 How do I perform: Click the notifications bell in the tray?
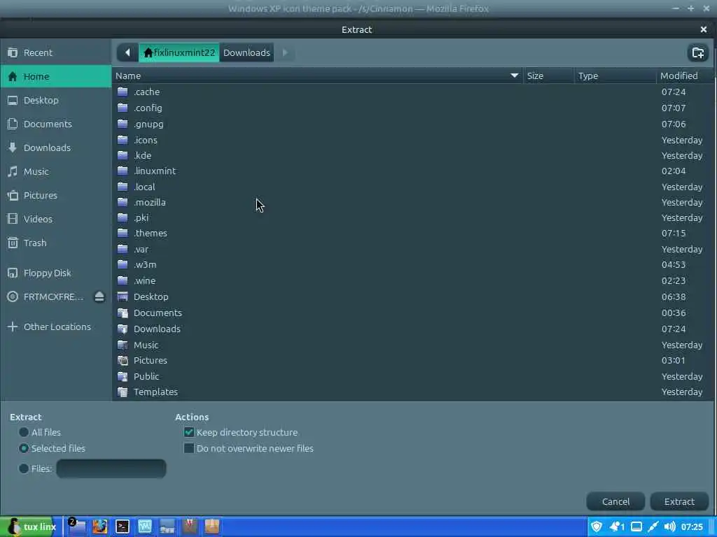click(617, 527)
